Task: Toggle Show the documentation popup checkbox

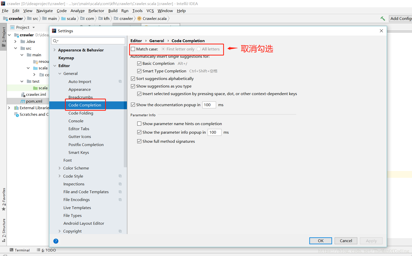Action: tap(133, 105)
